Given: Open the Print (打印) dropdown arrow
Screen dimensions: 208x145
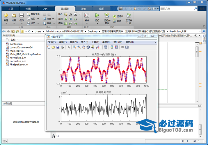Looking at the screenshot, I should tap(38, 23).
